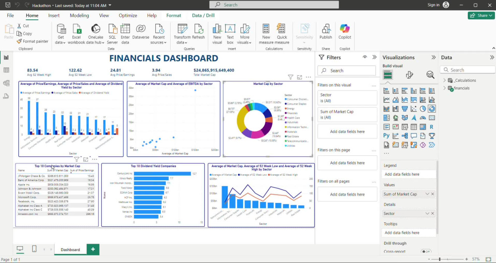Open Sum of Market Cap field chevron

coord(428,194)
